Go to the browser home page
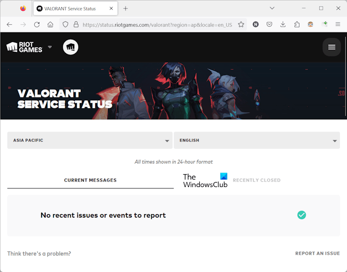The image size is (347, 272). pyautogui.click(x=51, y=25)
